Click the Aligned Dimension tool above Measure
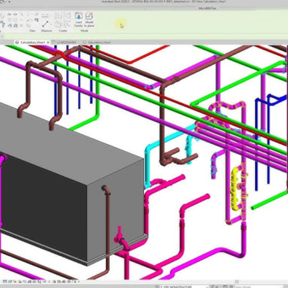Screen dimensions: 288x288 pos(46,15)
